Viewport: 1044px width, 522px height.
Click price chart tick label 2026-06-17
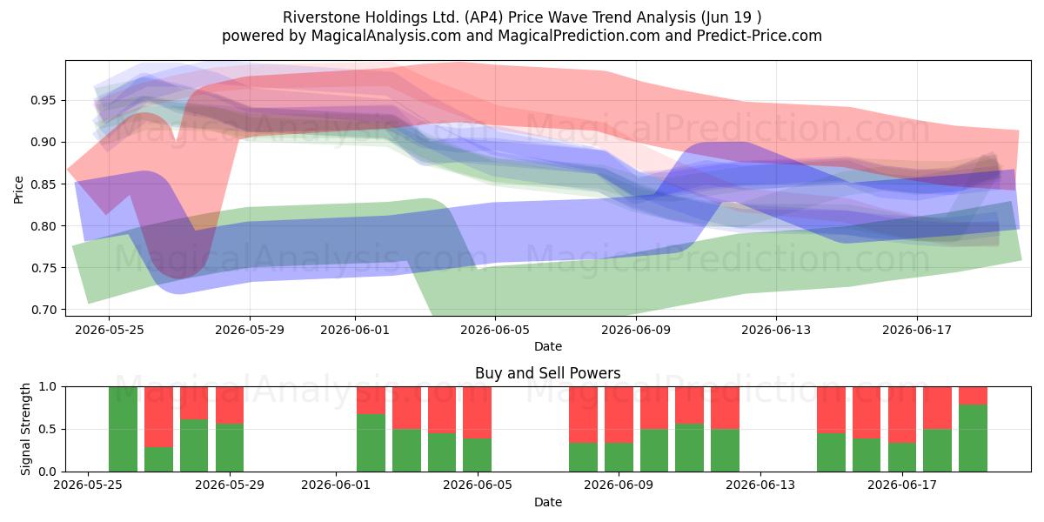pos(916,330)
